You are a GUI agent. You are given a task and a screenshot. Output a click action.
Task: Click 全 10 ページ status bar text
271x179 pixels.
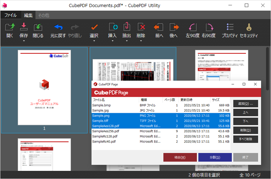(x=250, y=175)
